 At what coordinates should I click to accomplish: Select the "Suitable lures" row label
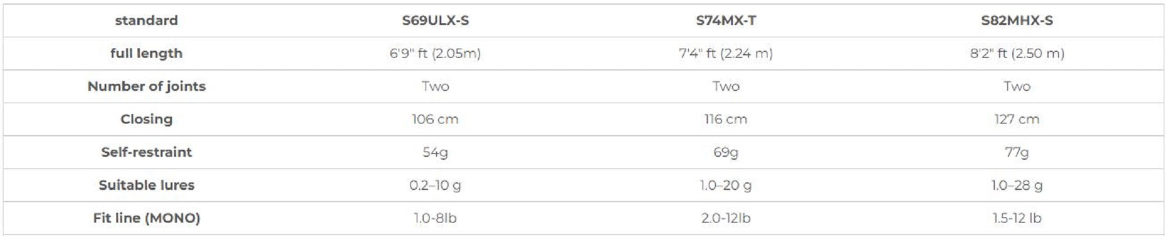point(146,185)
